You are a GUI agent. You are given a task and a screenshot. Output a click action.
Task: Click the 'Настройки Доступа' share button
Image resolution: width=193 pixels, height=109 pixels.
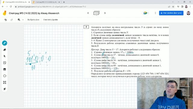coord(171,13)
